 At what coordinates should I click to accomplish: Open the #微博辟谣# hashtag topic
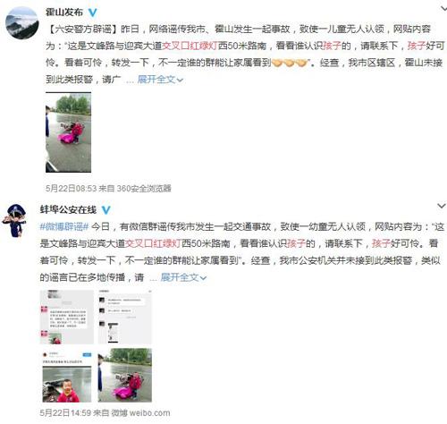64,226
